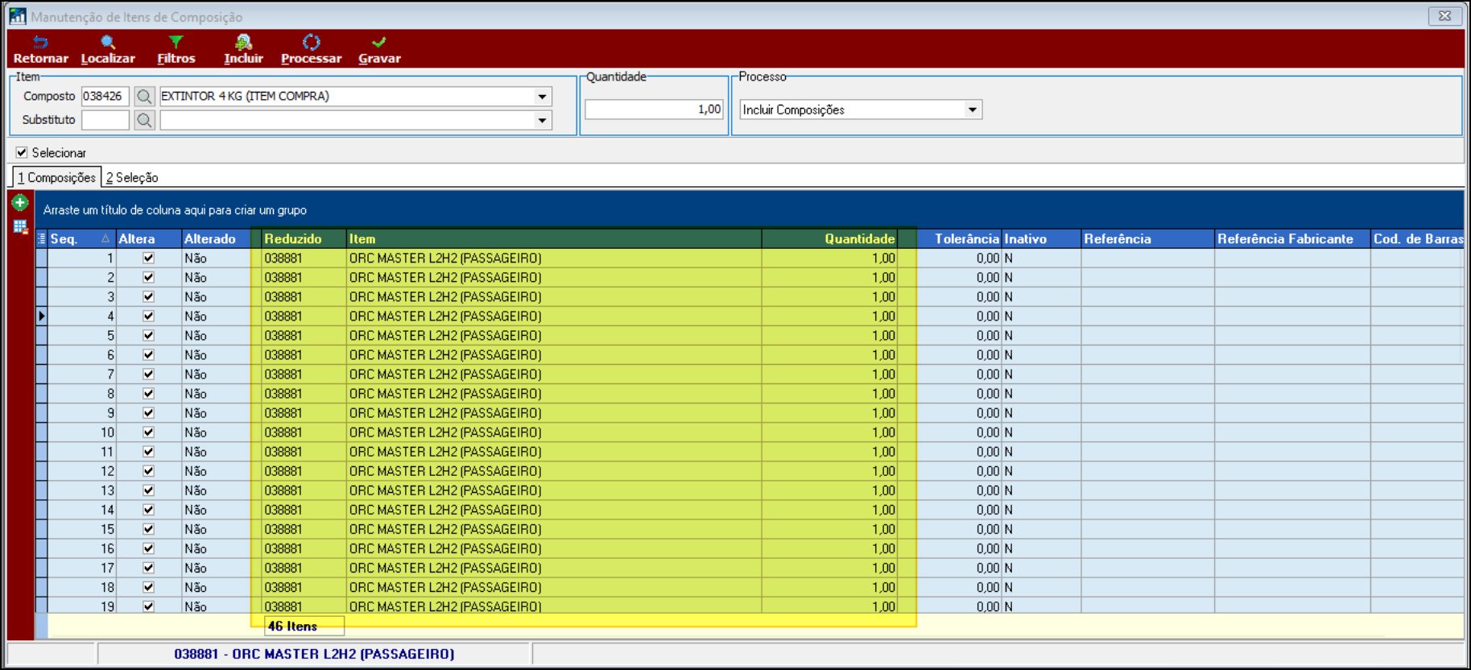Click the Referência Fabricante column header

[x=1292, y=238]
